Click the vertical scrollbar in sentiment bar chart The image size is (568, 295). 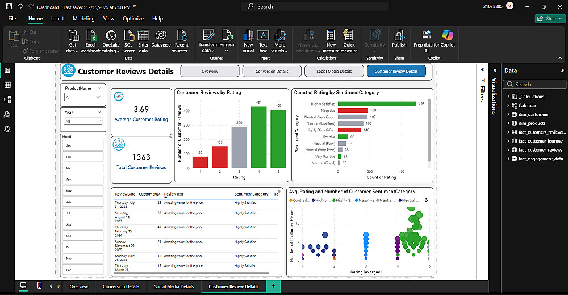(429, 131)
